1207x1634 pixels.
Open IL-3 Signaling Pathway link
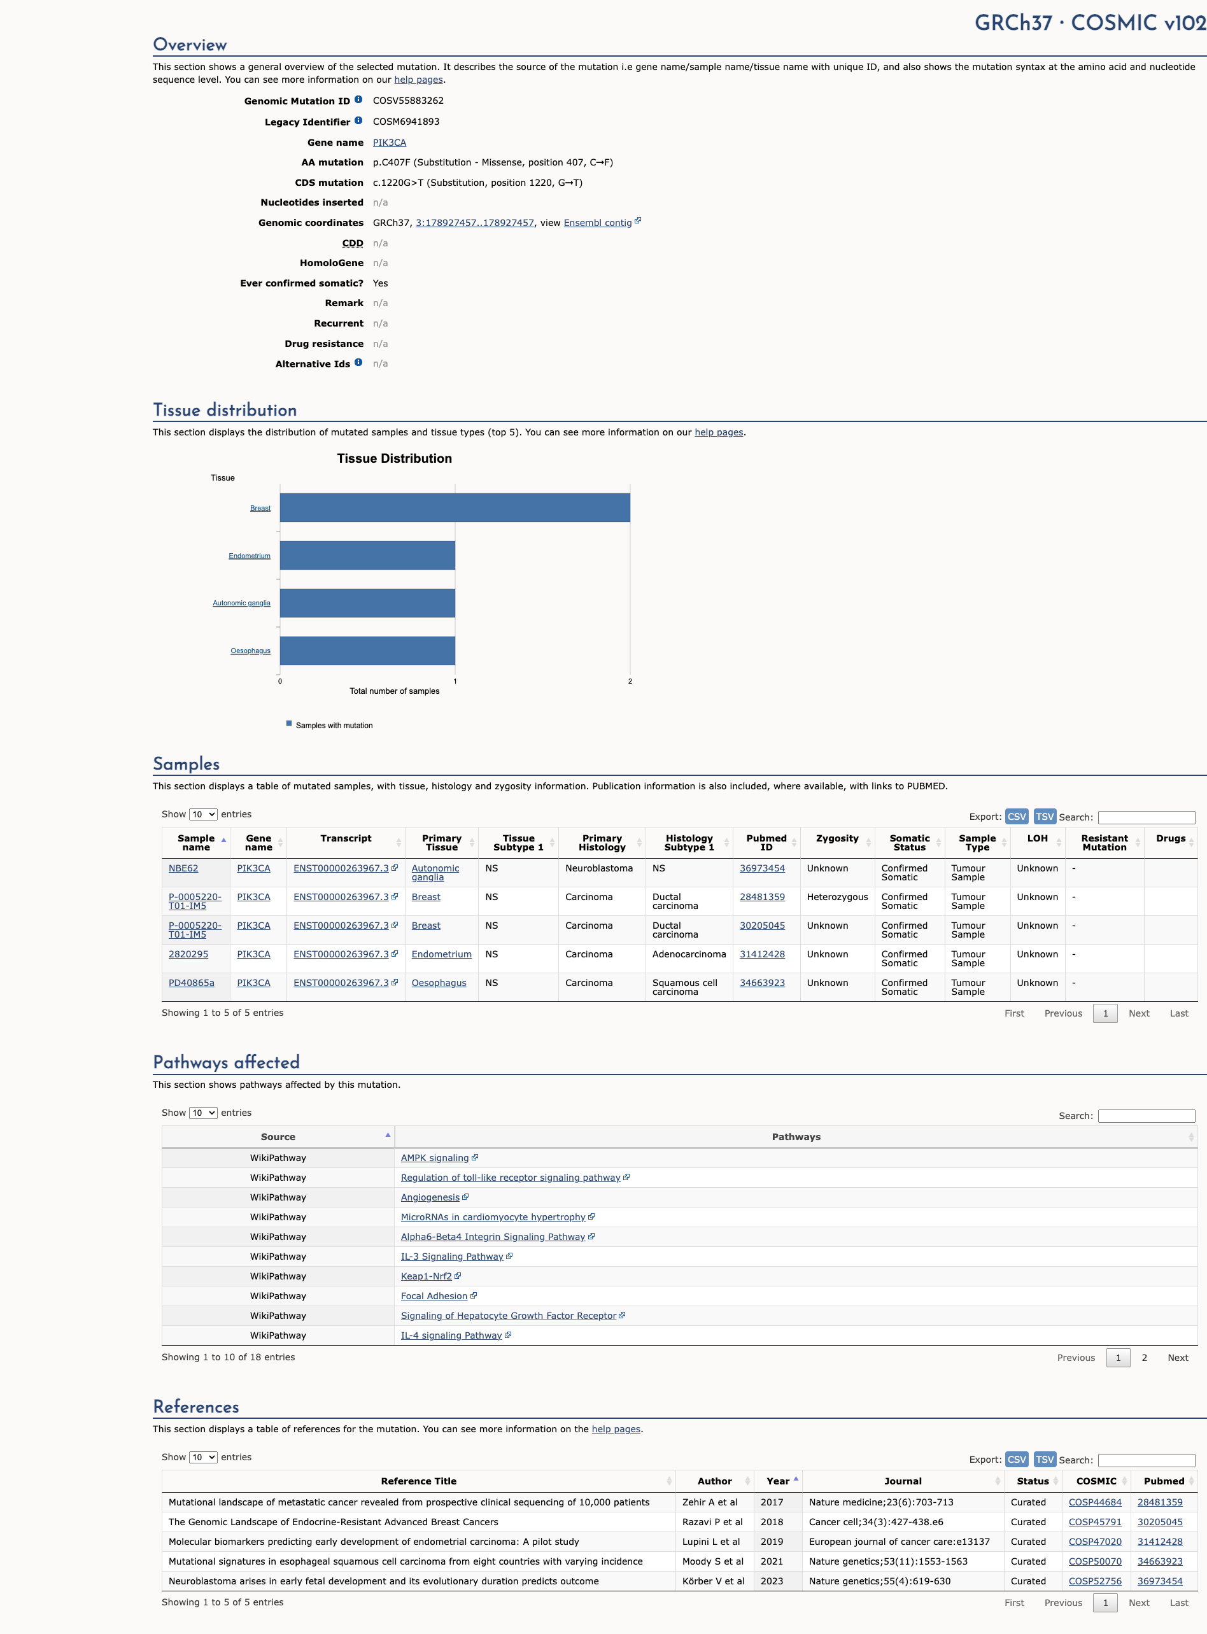point(452,1256)
